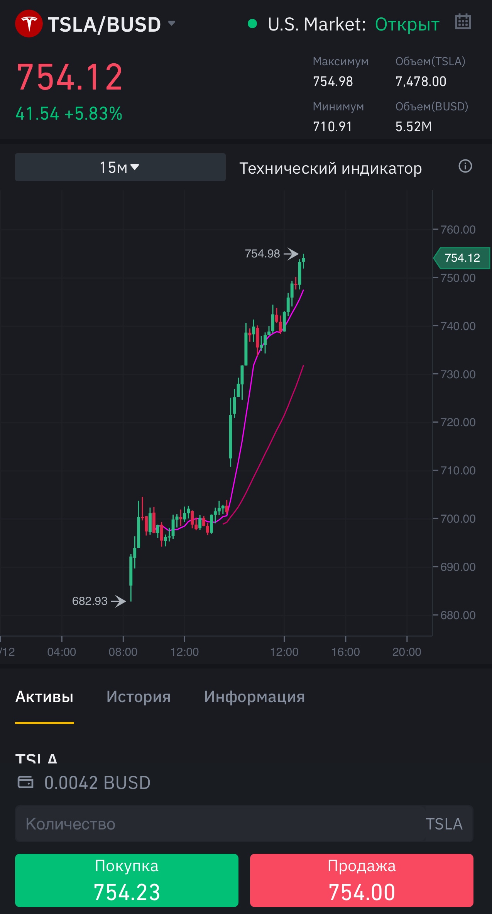
Task: Select the Активы tab
Action: (x=44, y=697)
